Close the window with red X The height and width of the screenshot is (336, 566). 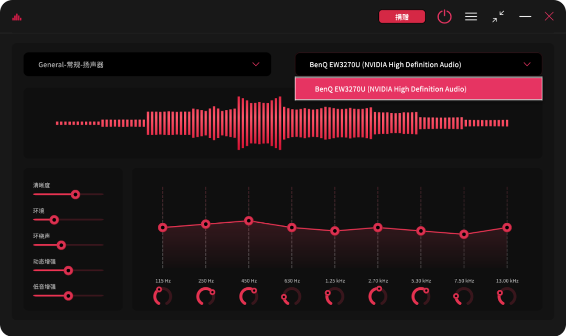(549, 16)
